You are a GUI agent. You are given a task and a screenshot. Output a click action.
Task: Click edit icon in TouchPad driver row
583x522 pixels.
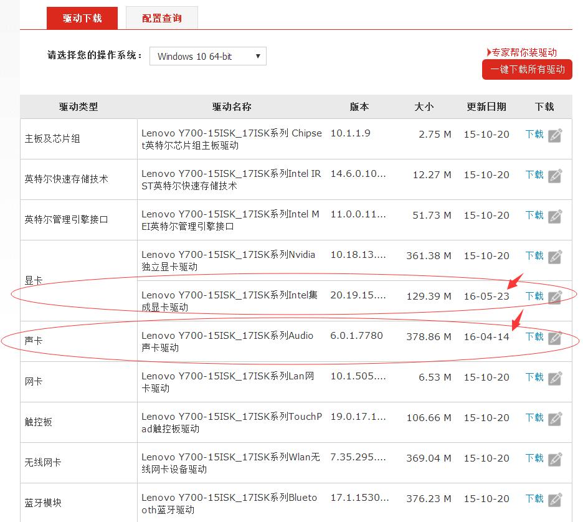tap(555, 419)
